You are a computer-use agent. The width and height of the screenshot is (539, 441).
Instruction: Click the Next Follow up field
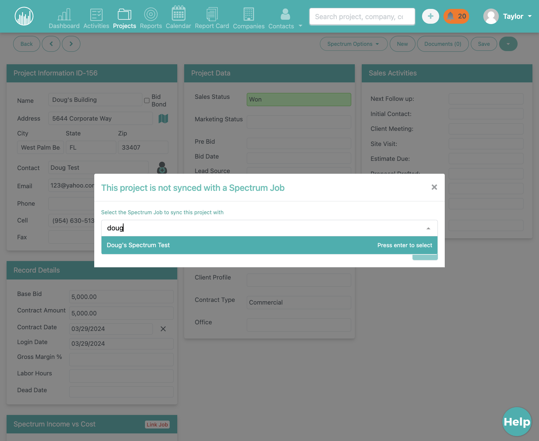pyautogui.click(x=486, y=99)
